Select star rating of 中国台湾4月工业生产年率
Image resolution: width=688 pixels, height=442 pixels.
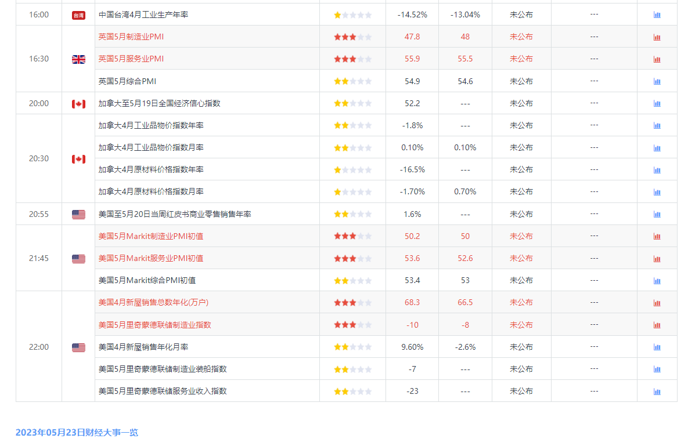353,15
